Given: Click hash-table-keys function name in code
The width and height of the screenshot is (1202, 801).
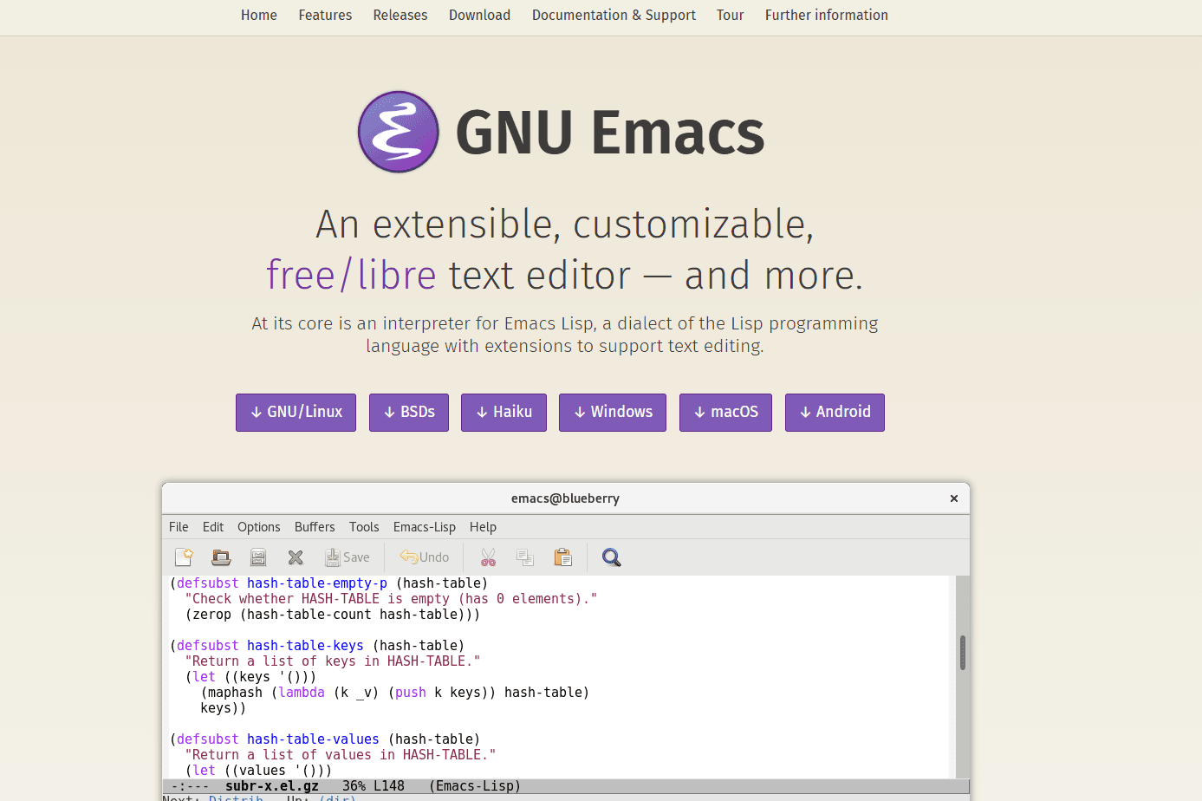Looking at the screenshot, I should point(305,646).
